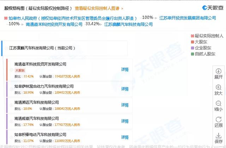Viewport: 226px width, 148px height.
Task: Open 详情 for 南通威泰汽车科技有限公司
Action: coord(125,121)
